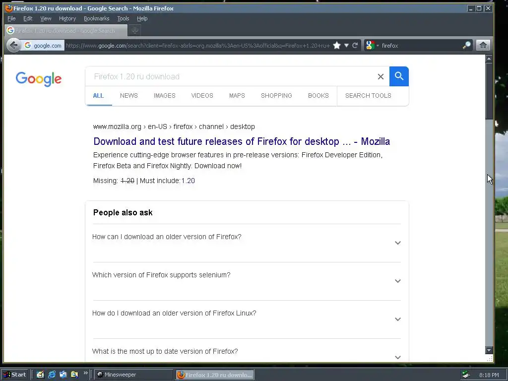Go to the home page icon
Image resolution: width=508 pixels, height=381 pixels.
click(x=483, y=45)
